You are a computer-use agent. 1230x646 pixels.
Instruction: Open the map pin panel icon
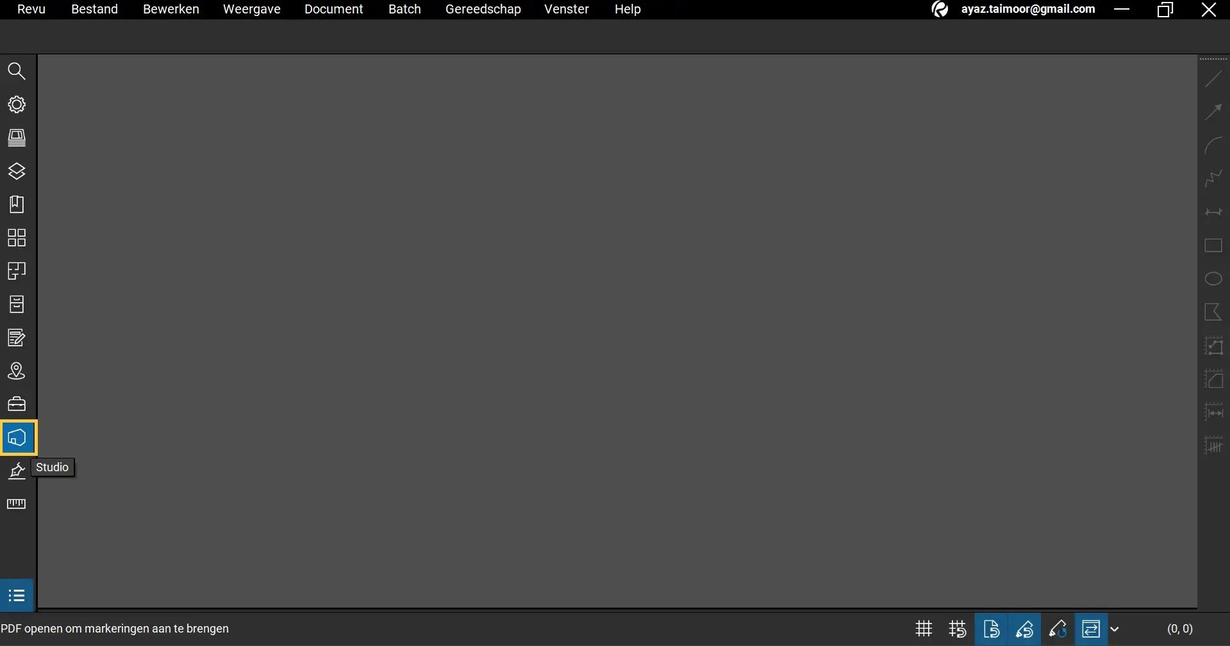coord(17,371)
